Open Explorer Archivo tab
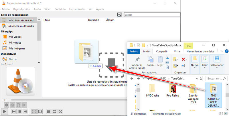This screenshot has width=229, height=116. pos(134,51)
